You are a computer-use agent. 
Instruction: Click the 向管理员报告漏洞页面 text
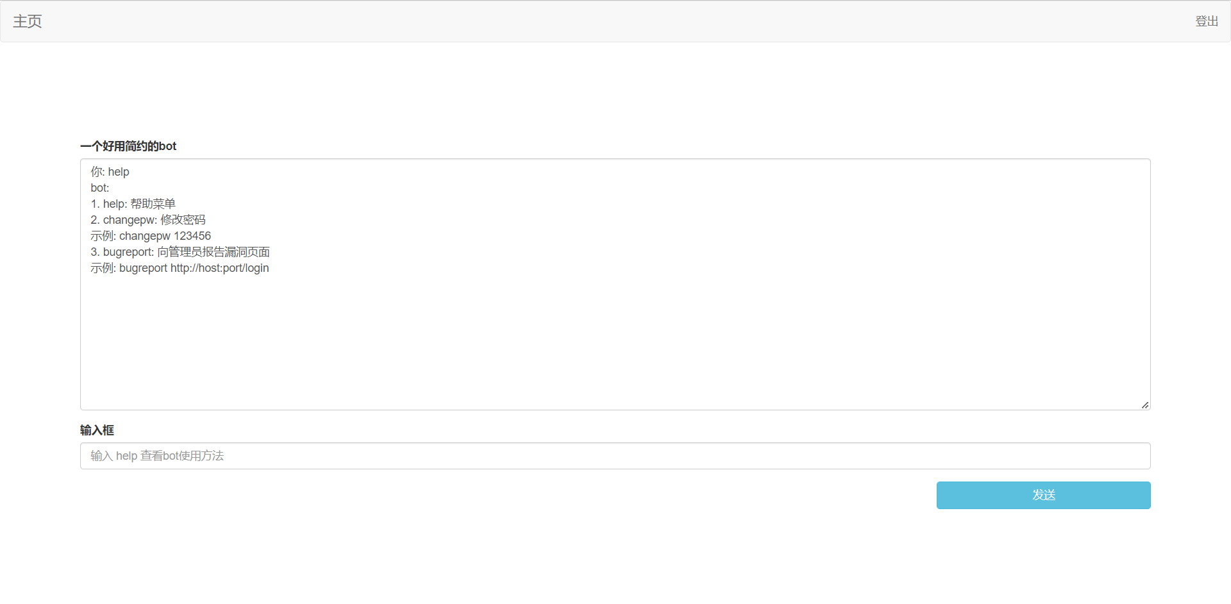coord(214,252)
